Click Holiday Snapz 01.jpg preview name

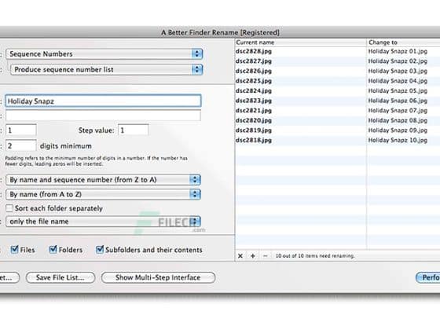[x=398, y=51]
